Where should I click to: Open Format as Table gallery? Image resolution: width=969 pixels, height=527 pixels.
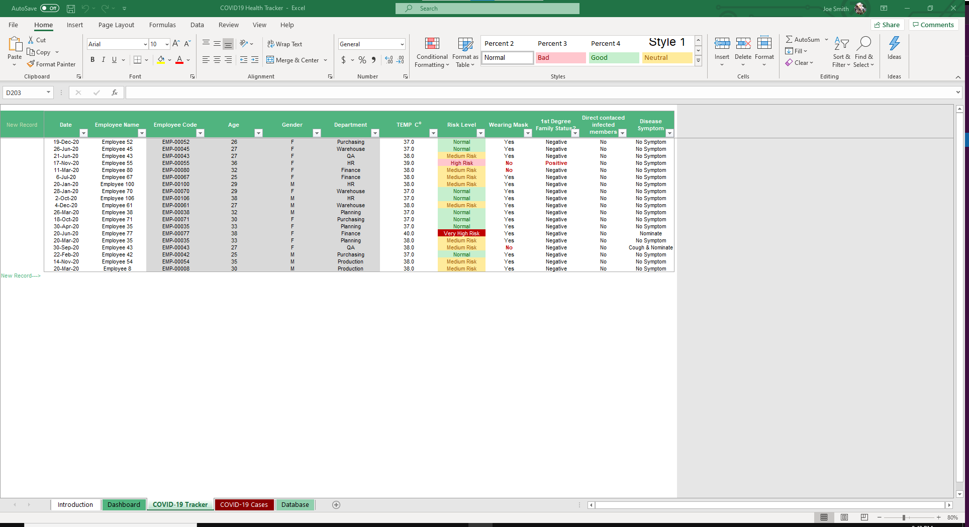click(465, 52)
